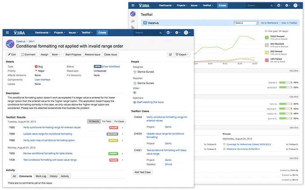305x190 pixels.
Task: Open Go to Dashboard link in back window
Action: pyautogui.click(x=270, y=23)
